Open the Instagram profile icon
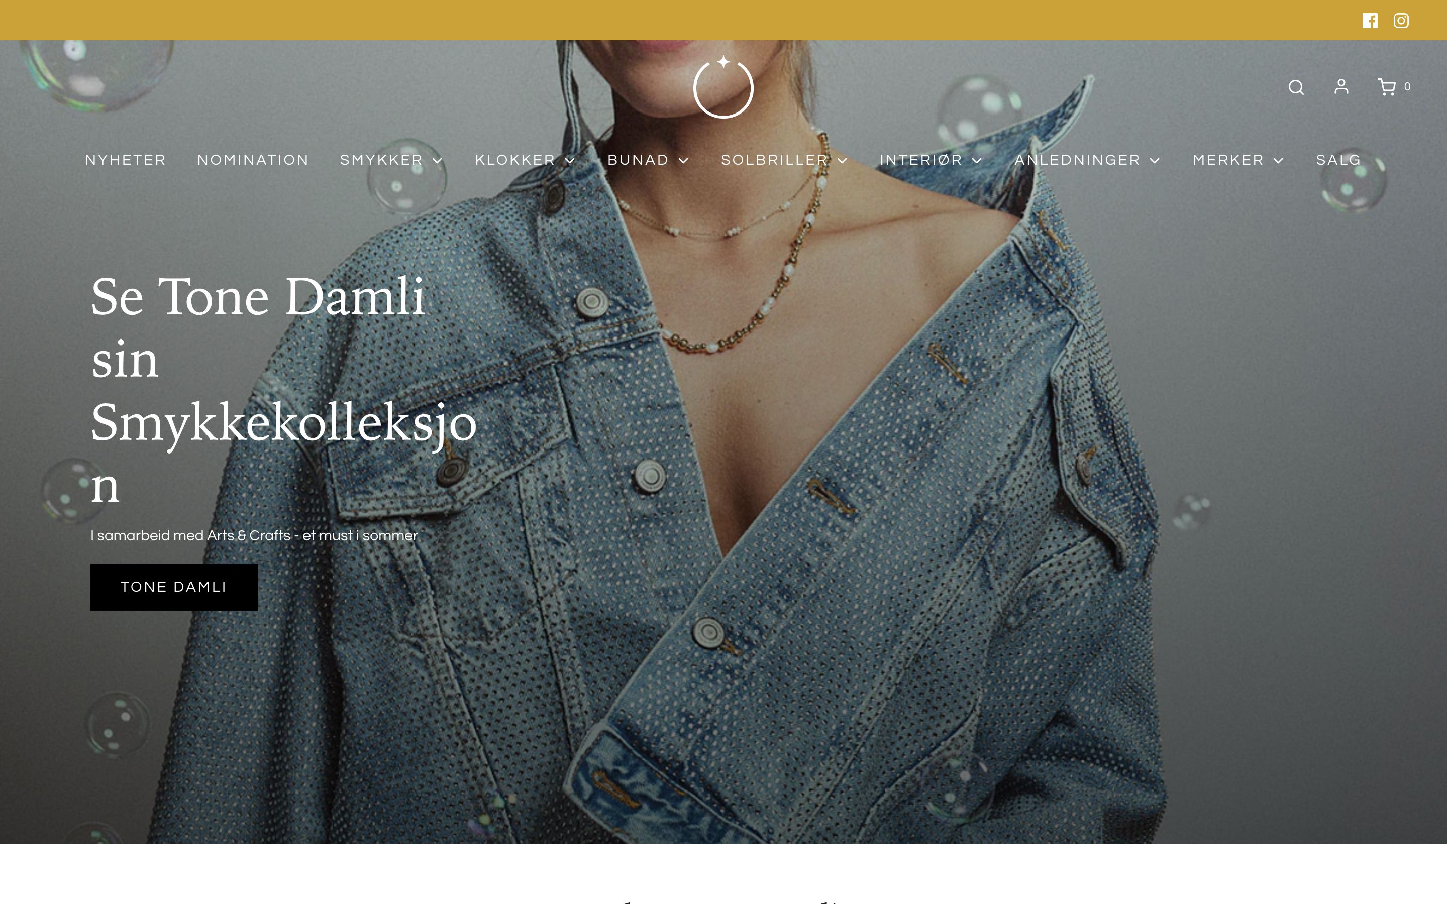The image size is (1447, 904). (x=1401, y=21)
